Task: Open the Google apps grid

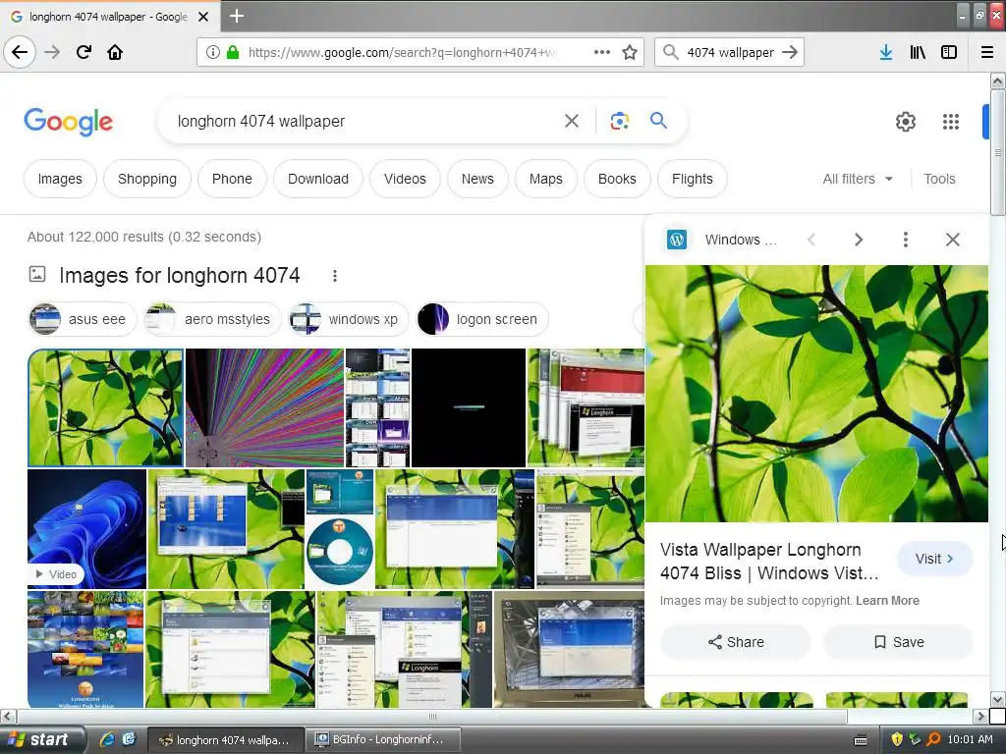Action: (x=951, y=121)
